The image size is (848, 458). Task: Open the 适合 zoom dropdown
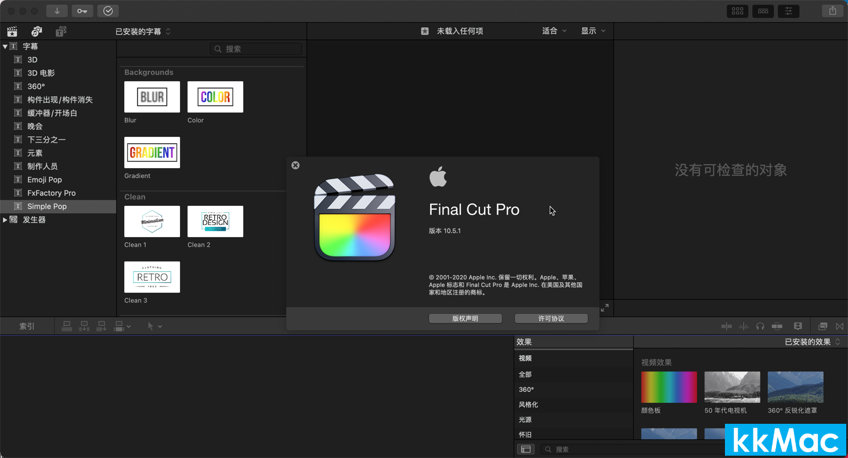[554, 31]
